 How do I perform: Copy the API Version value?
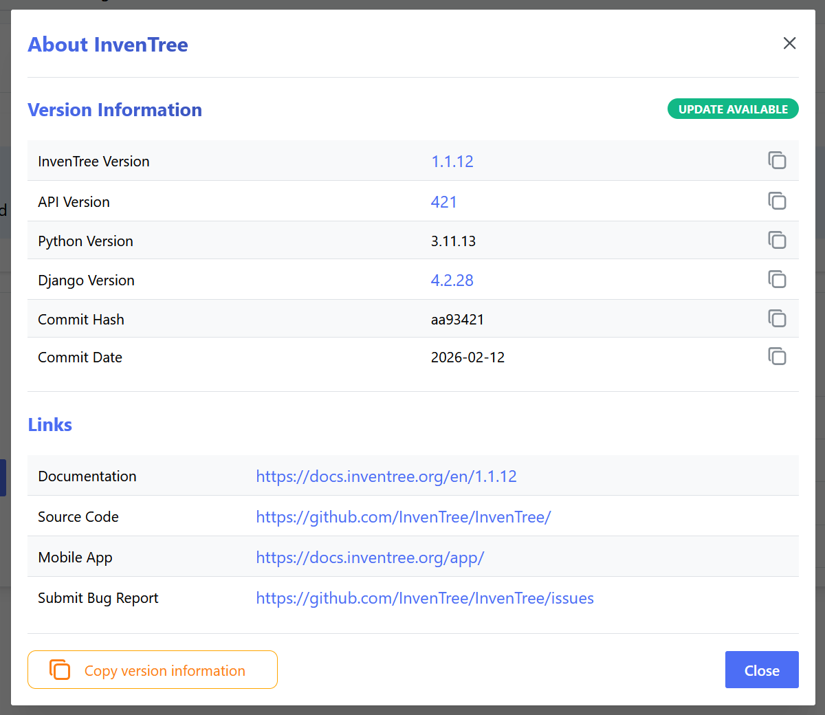click(x=777, y=201)
